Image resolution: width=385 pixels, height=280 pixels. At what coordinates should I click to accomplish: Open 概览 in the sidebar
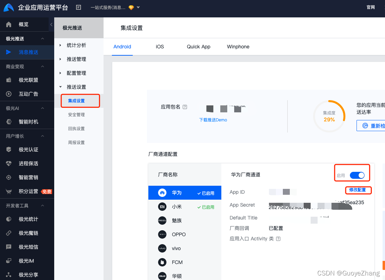tap(24, 24)
